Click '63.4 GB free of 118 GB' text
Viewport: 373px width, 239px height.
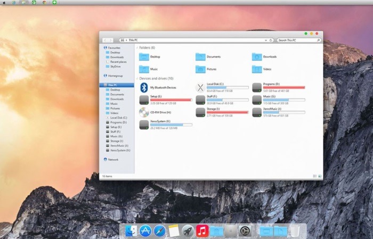[x=220, y=91]
